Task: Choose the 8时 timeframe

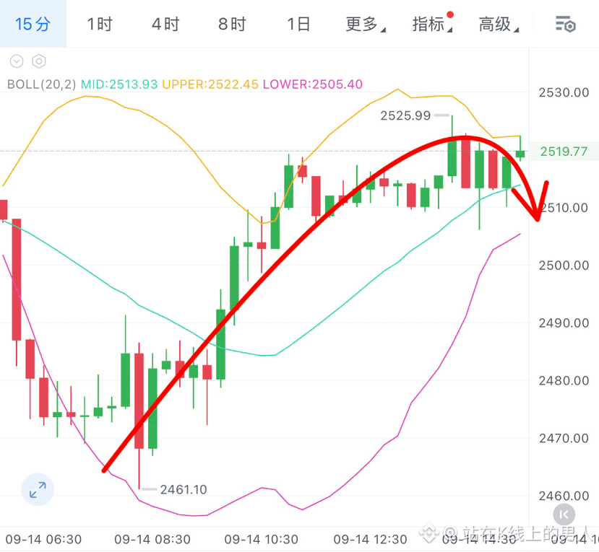Action: [x=232, y=25]
